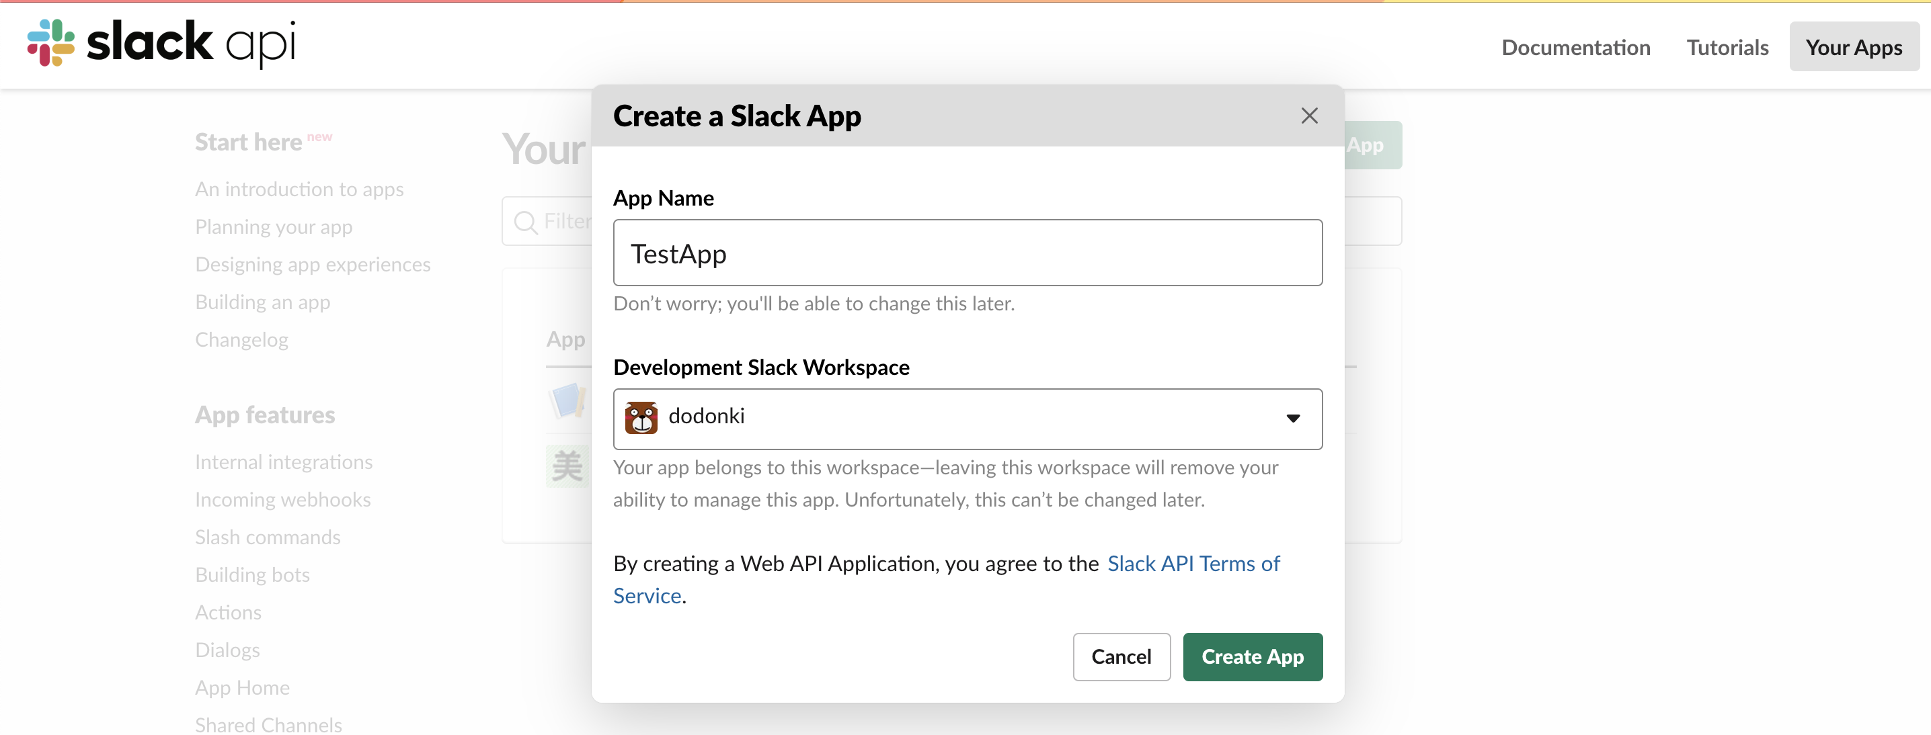Click the Slash commands sidebar link
Image resolution: width=1931 pixels, height=735 pixels.
coord(266,534)
